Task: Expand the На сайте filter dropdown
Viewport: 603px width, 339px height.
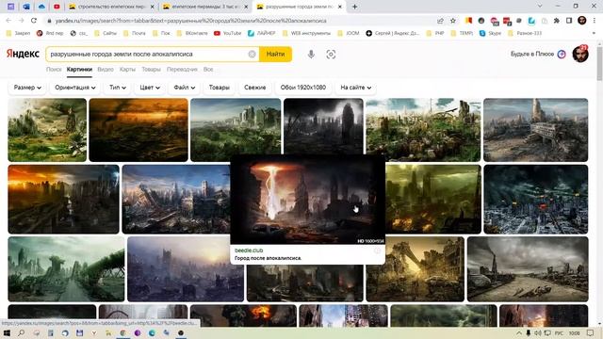Action: [x=356, y=88]
